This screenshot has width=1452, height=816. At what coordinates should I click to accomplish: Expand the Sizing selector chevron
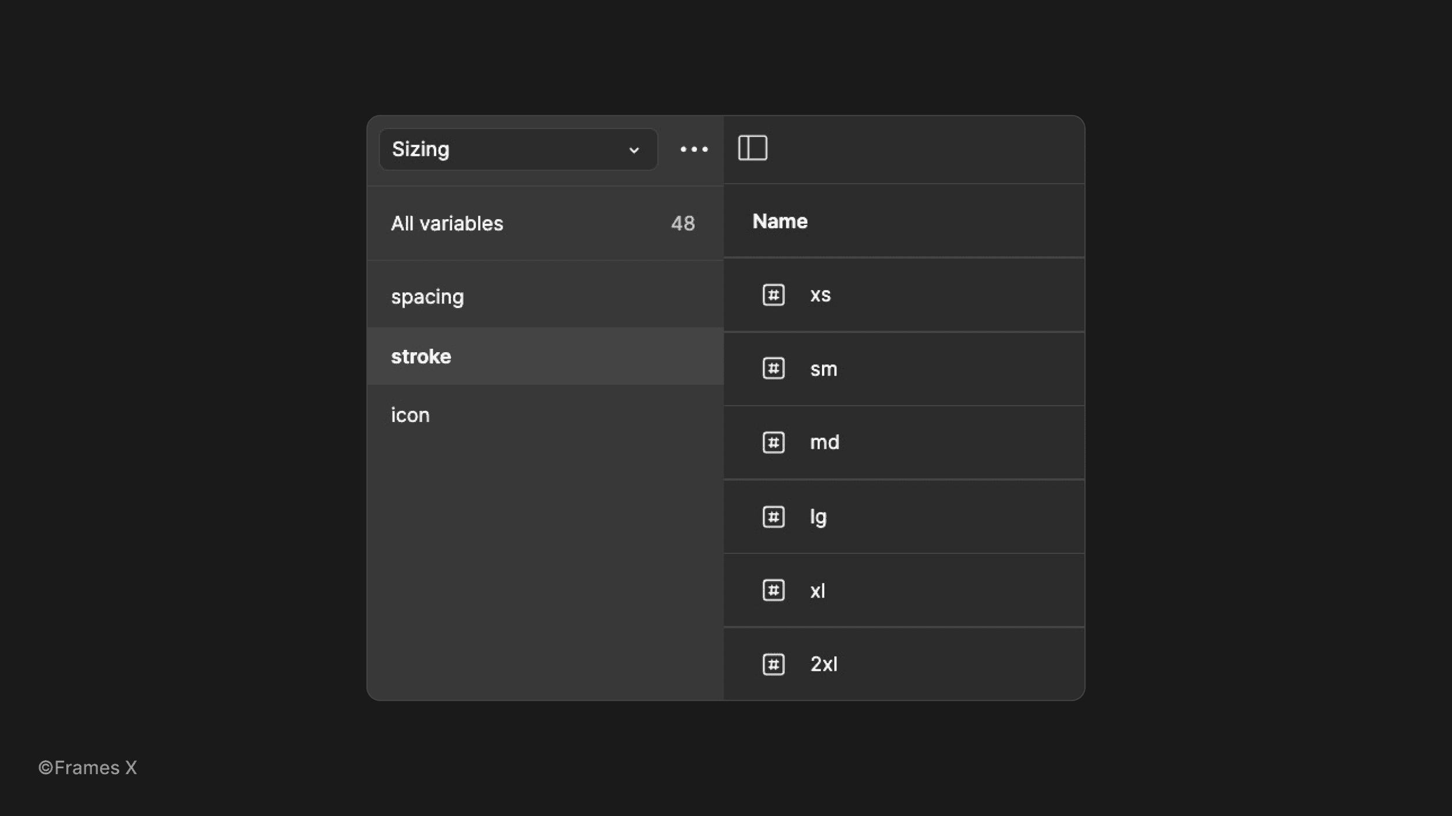[634, 149]
